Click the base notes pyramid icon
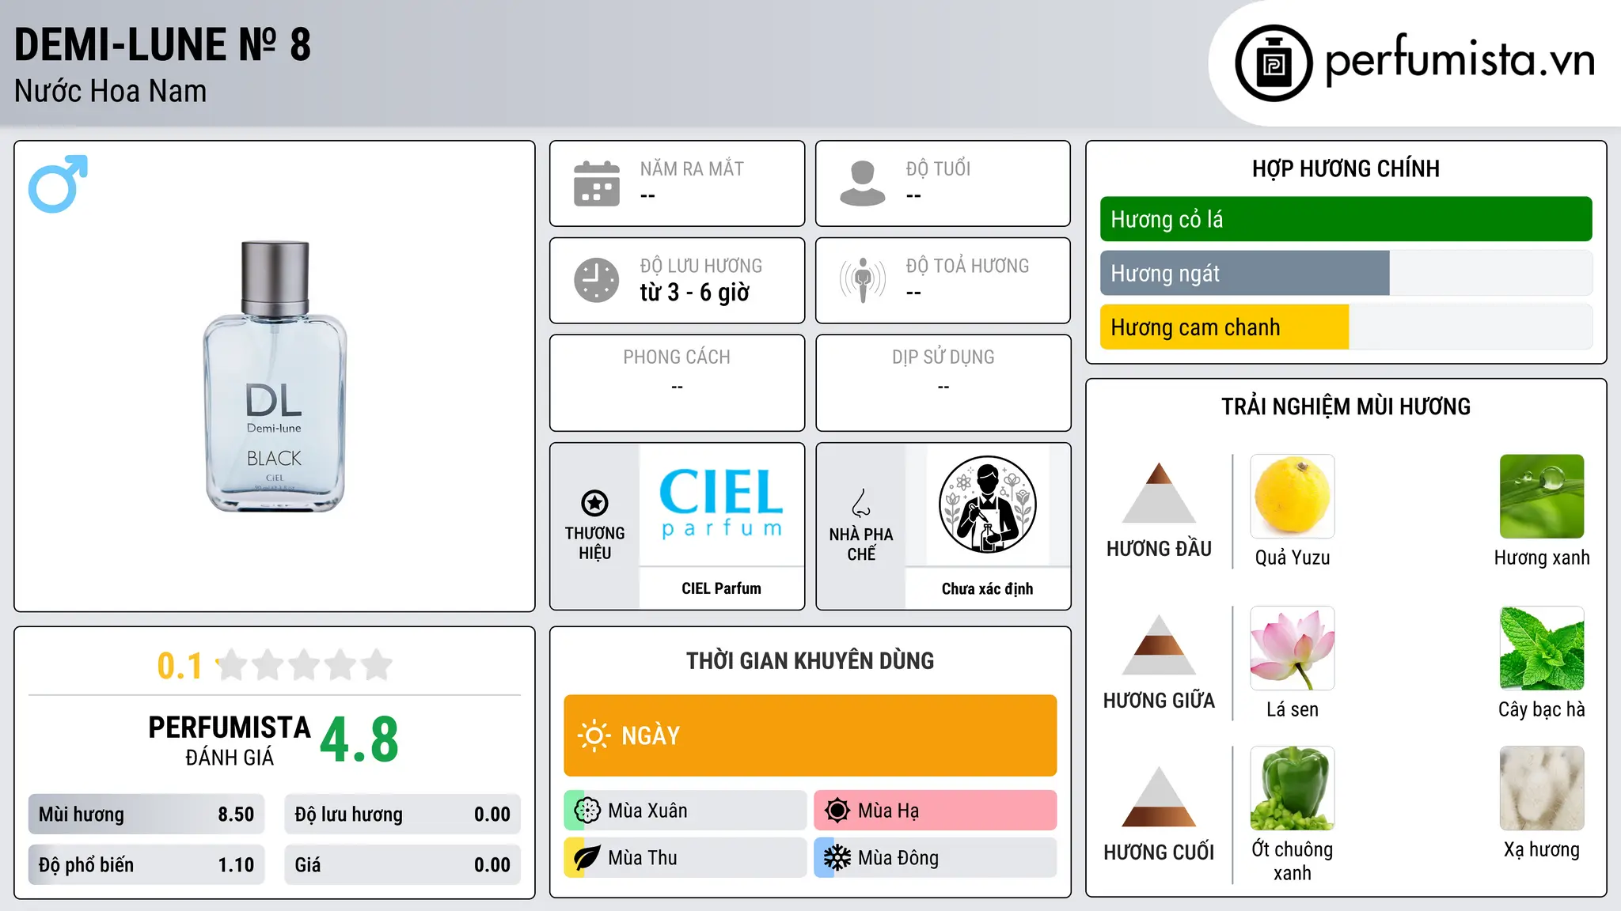 (1159, 796)
